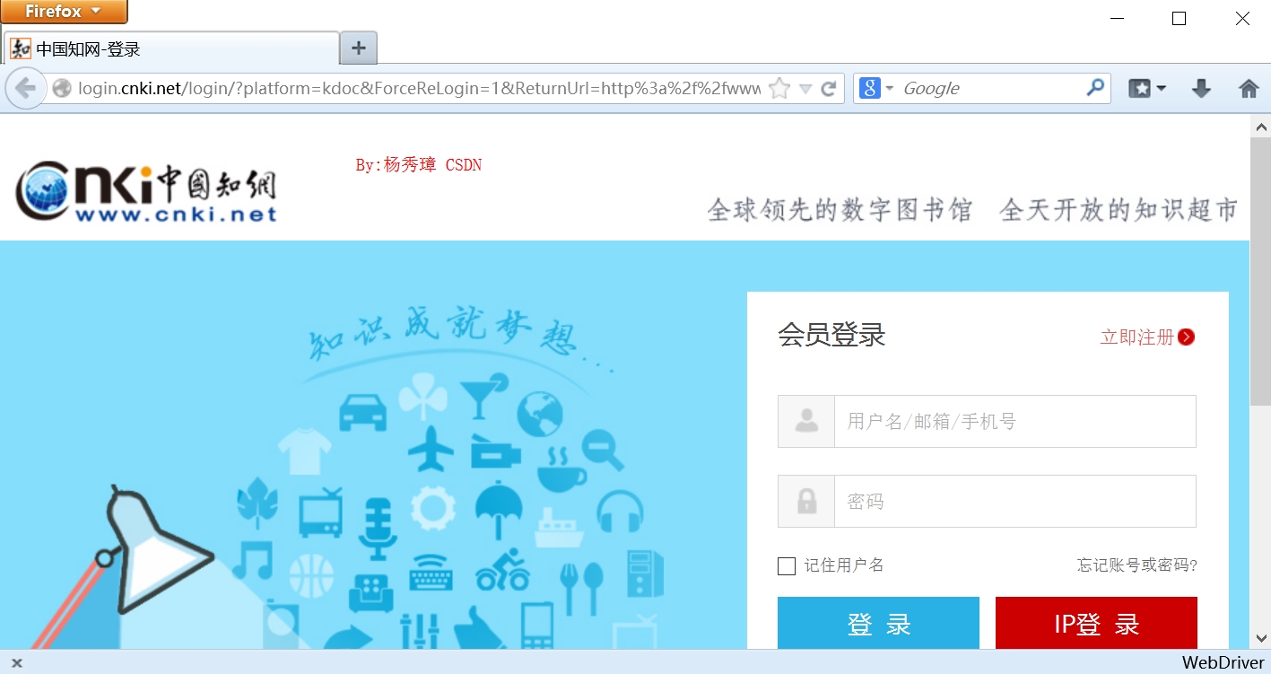The image size is (1271, 674).
Task: Open the bookmarks menu button
Action: 1146,88
